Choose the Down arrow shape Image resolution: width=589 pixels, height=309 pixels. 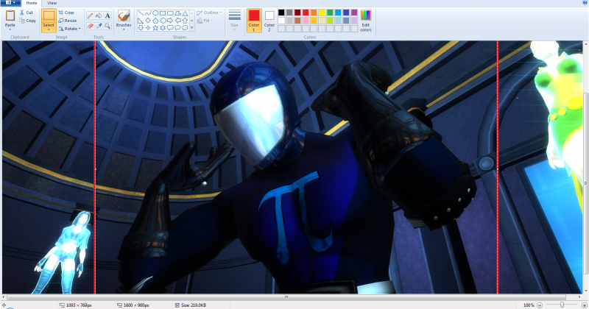tap(141, 27)
